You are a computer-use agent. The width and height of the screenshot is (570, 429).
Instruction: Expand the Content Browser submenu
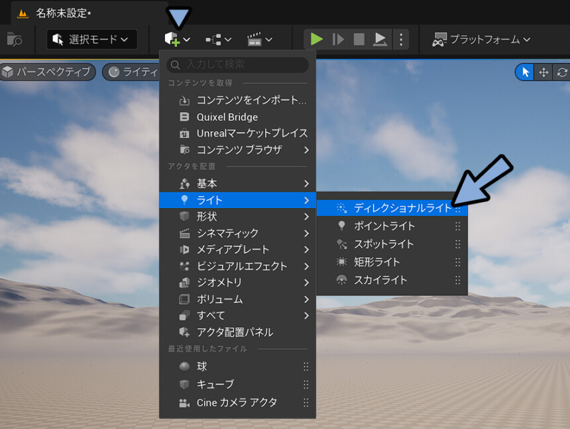[x=238, y=150]
